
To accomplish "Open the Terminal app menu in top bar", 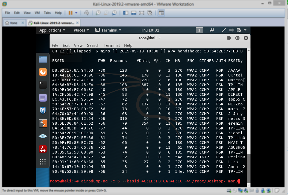I will pos(108,30).
